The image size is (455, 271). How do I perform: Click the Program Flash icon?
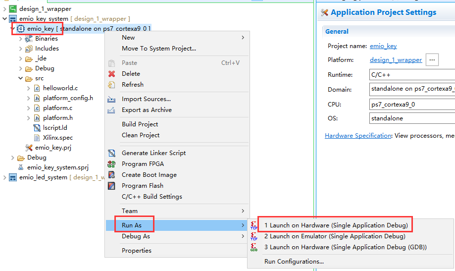coord(111,186)
